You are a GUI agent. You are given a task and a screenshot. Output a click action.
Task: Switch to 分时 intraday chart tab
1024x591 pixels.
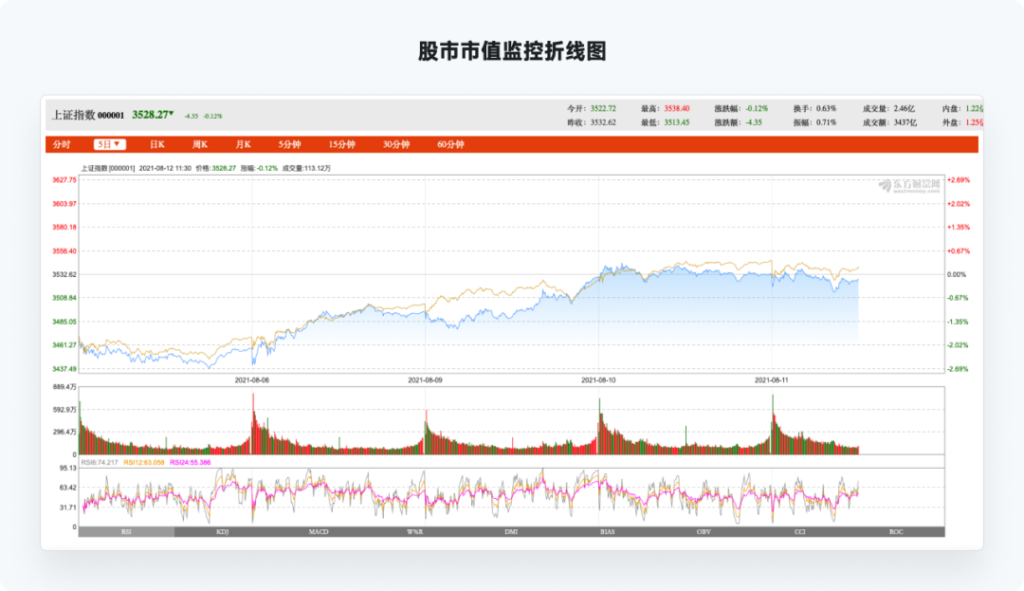point(62,144)
